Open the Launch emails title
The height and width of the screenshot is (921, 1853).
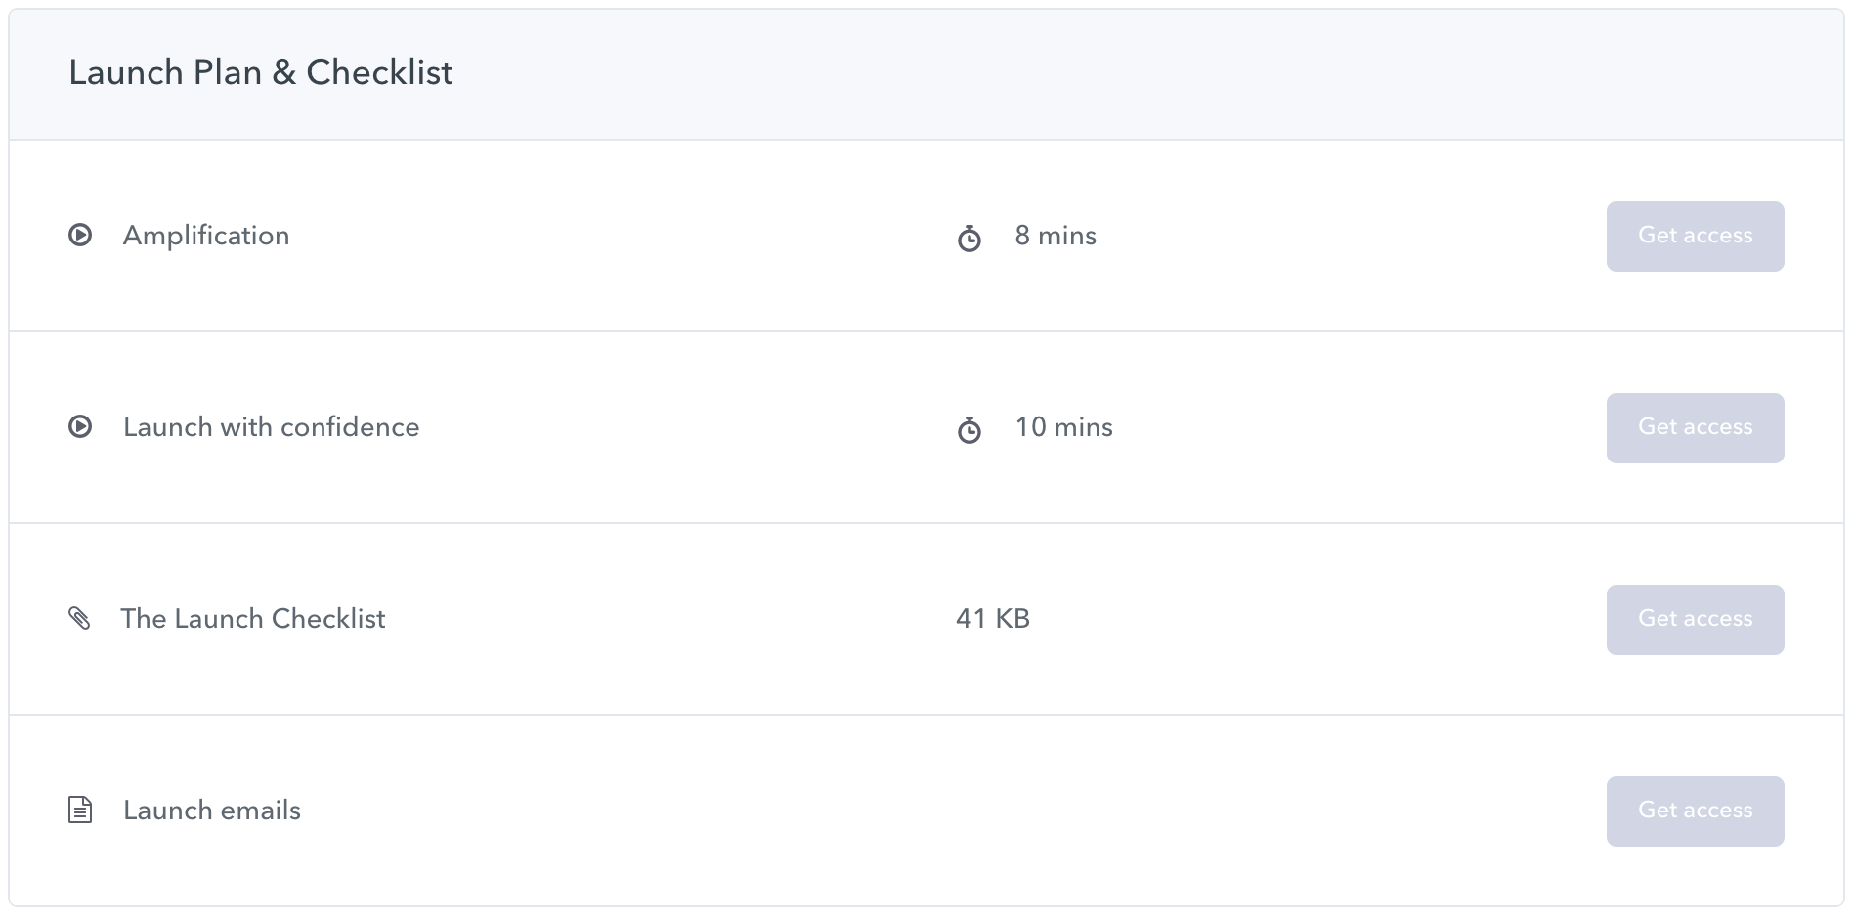pyautogui.click(x=212, y=811)
